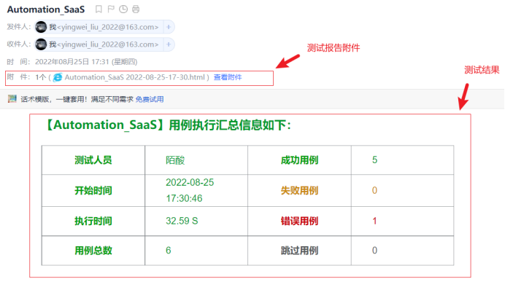Select the error count 1 cell
Screen dimensions: 505x287
[x=403, y=221]
